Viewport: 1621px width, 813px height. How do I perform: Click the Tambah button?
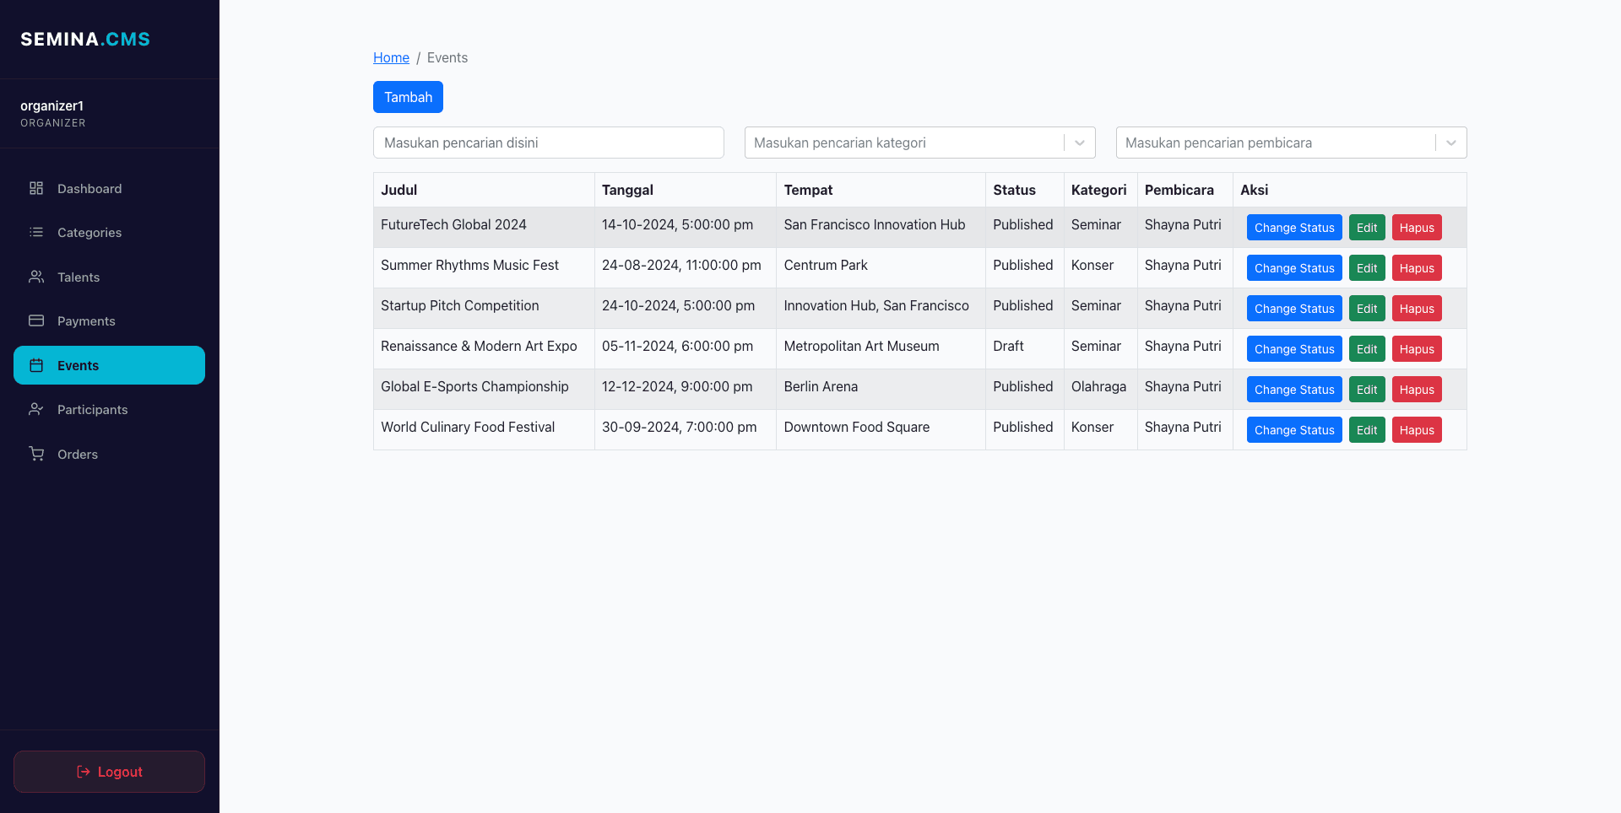(x=408, y=97)
